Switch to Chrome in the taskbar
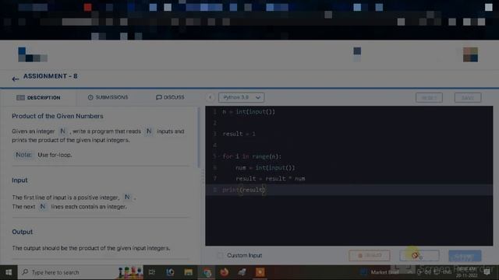 (x=207, y=272)
